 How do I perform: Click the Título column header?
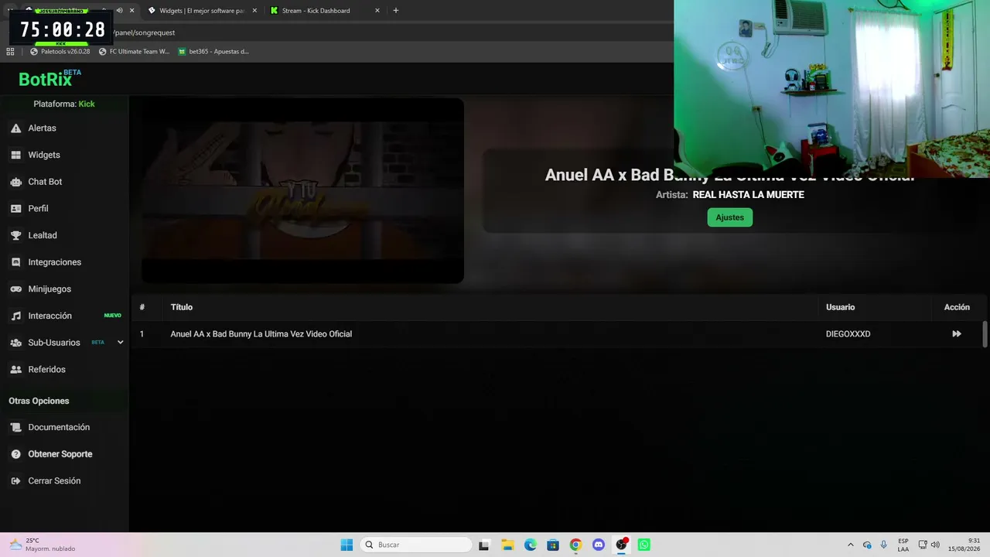click(x=182, y=307)
